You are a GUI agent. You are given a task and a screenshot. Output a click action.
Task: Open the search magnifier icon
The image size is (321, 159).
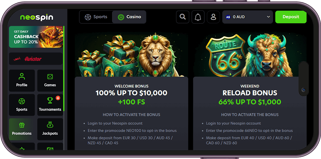[183, 17]
